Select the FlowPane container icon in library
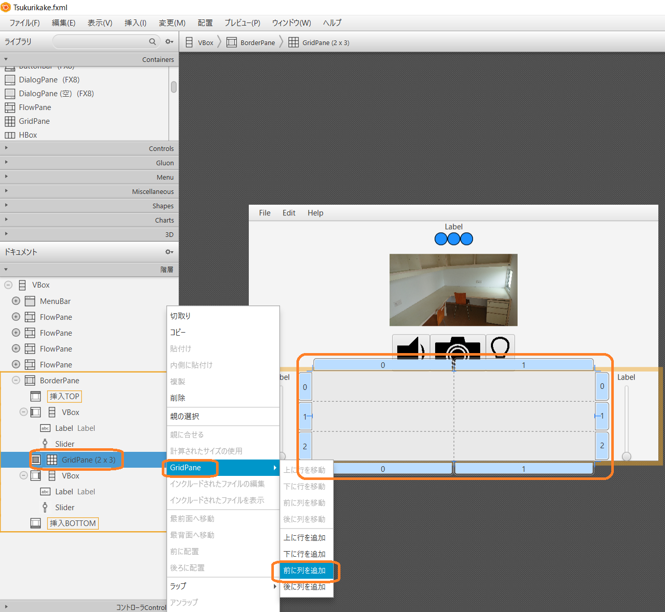Viewport: 665px width, 612px height. [10, 107]
